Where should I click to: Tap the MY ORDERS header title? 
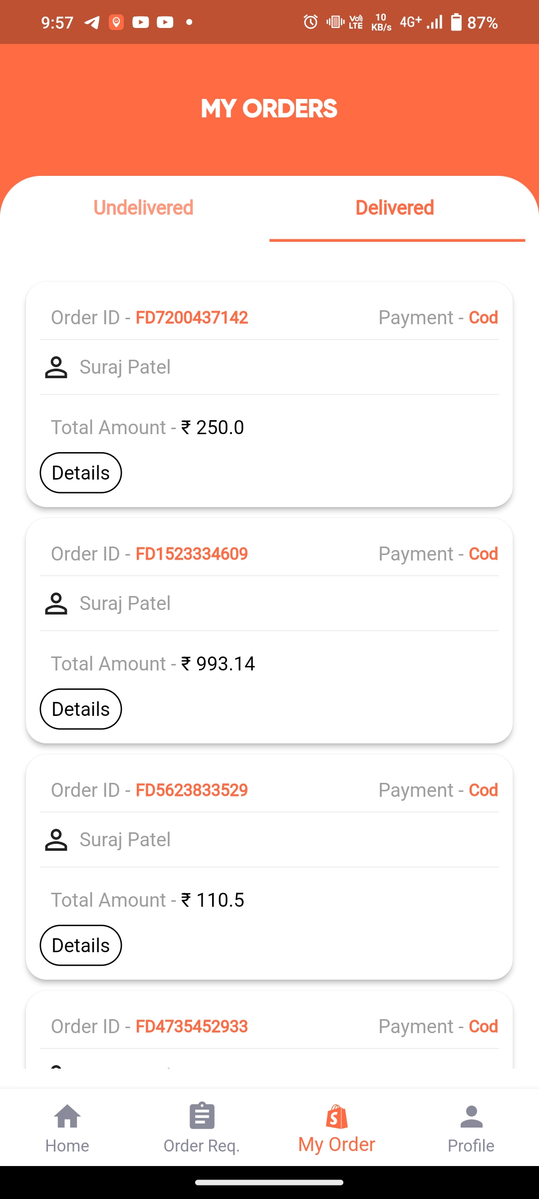pyautogui.click(x=269, y=109)
